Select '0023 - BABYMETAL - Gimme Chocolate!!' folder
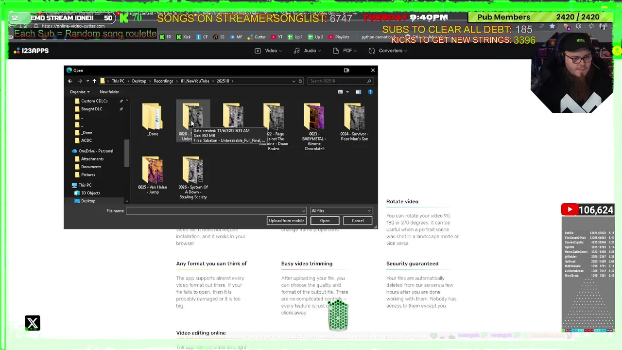The height and width of the screenshot is (350, 622). [x=314, y=126]
